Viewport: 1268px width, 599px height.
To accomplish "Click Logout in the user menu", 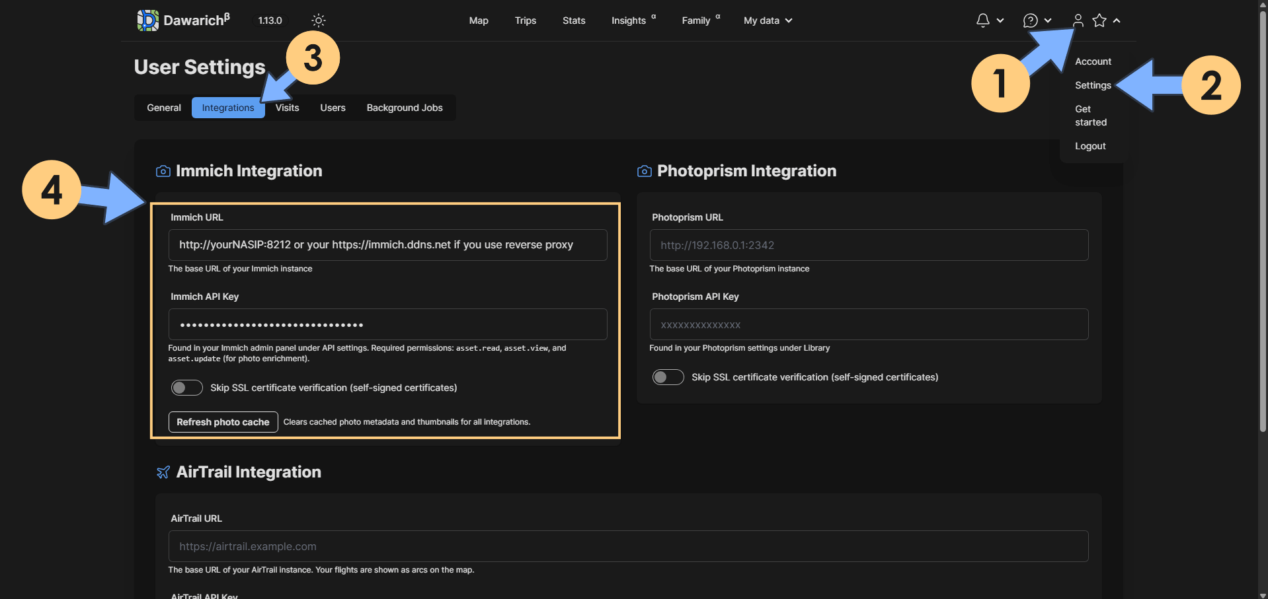I will coord(1090,146).
